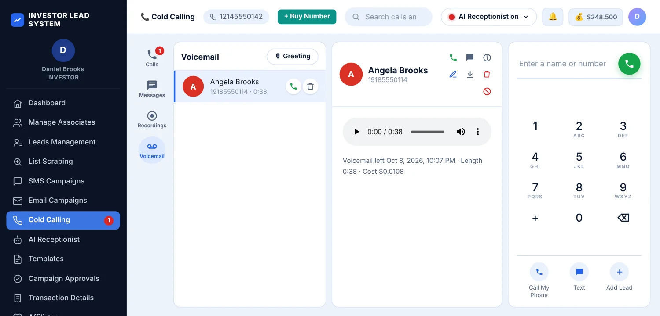The width and height of the screenshot is (660, 316).
Task: Open message chat icon for Angela Brooks
Action: pos(470,57)
